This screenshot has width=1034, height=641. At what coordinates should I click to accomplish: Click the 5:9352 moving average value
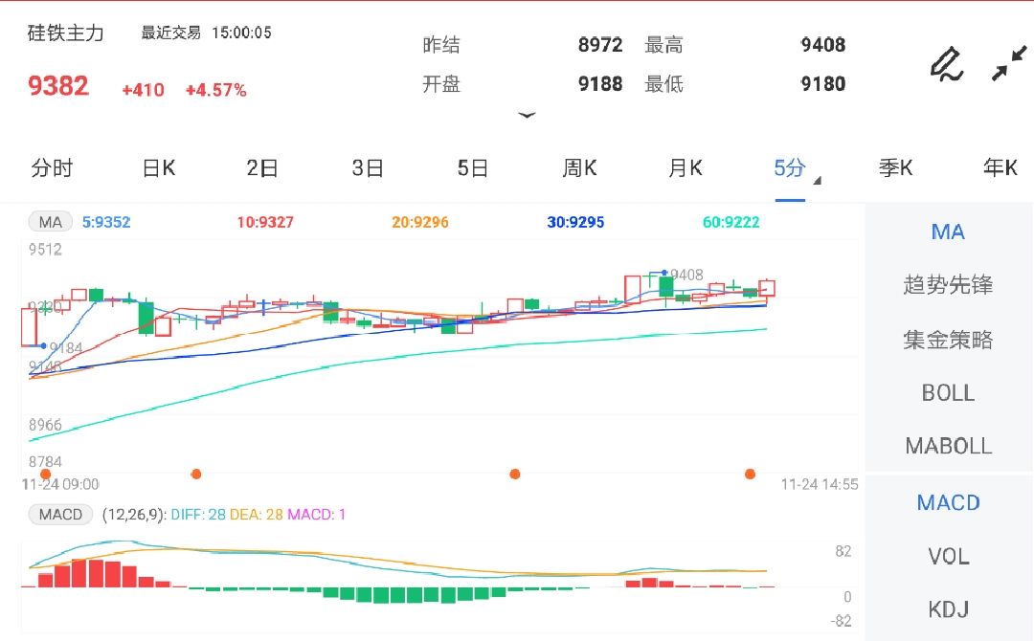pos(106,222)
